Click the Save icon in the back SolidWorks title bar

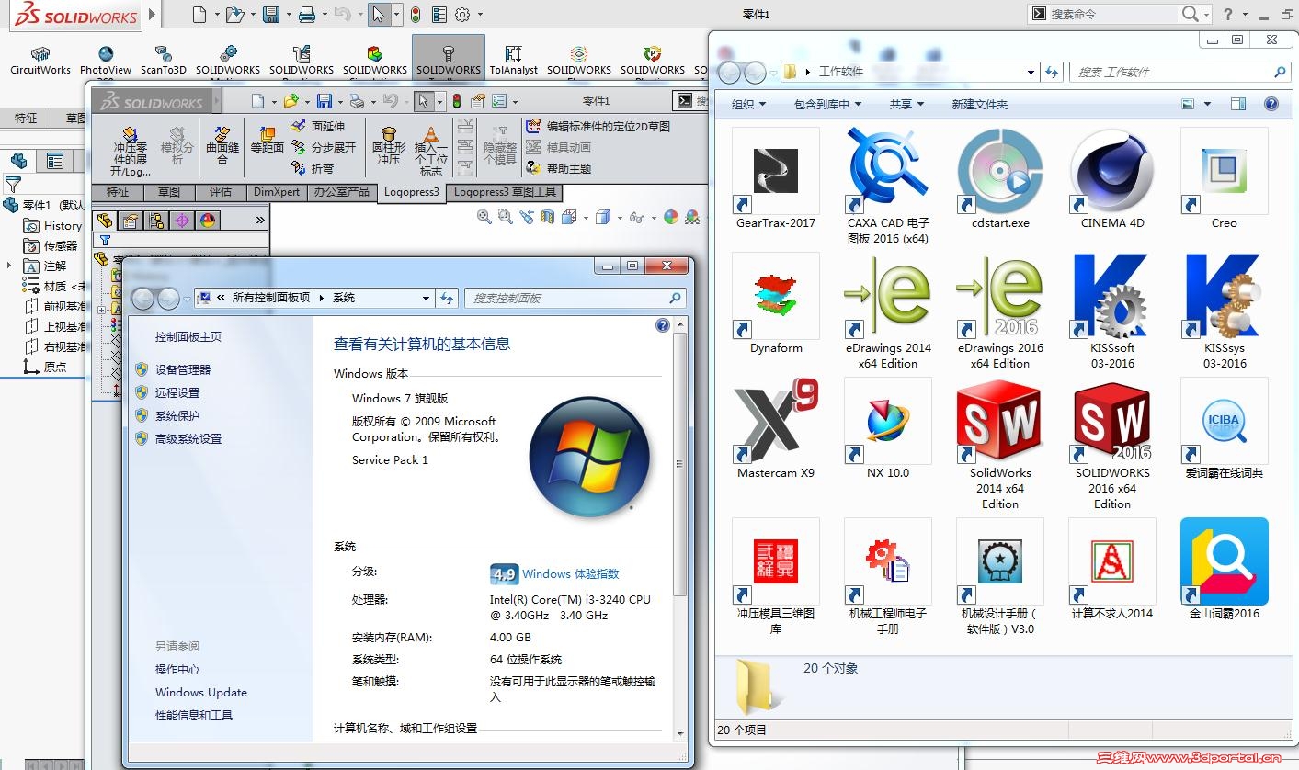[x=271, y=15]
